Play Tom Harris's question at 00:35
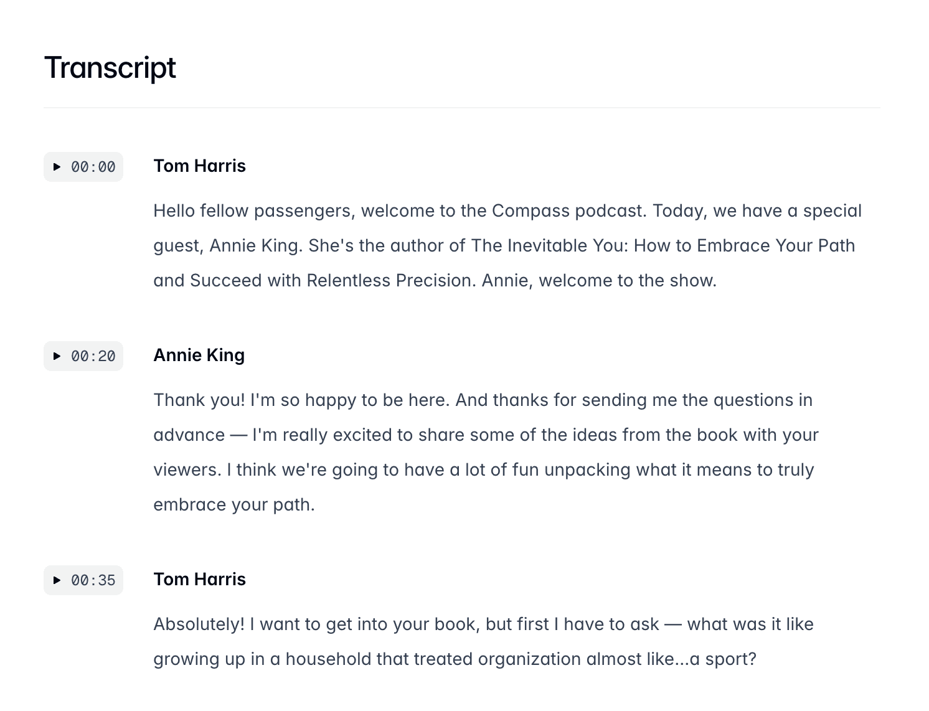 coord(83,580)
